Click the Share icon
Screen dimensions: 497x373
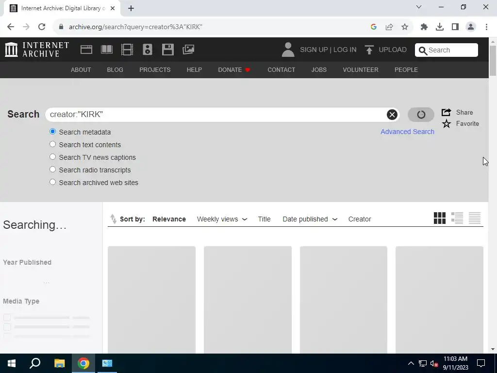tap(447, 112)
